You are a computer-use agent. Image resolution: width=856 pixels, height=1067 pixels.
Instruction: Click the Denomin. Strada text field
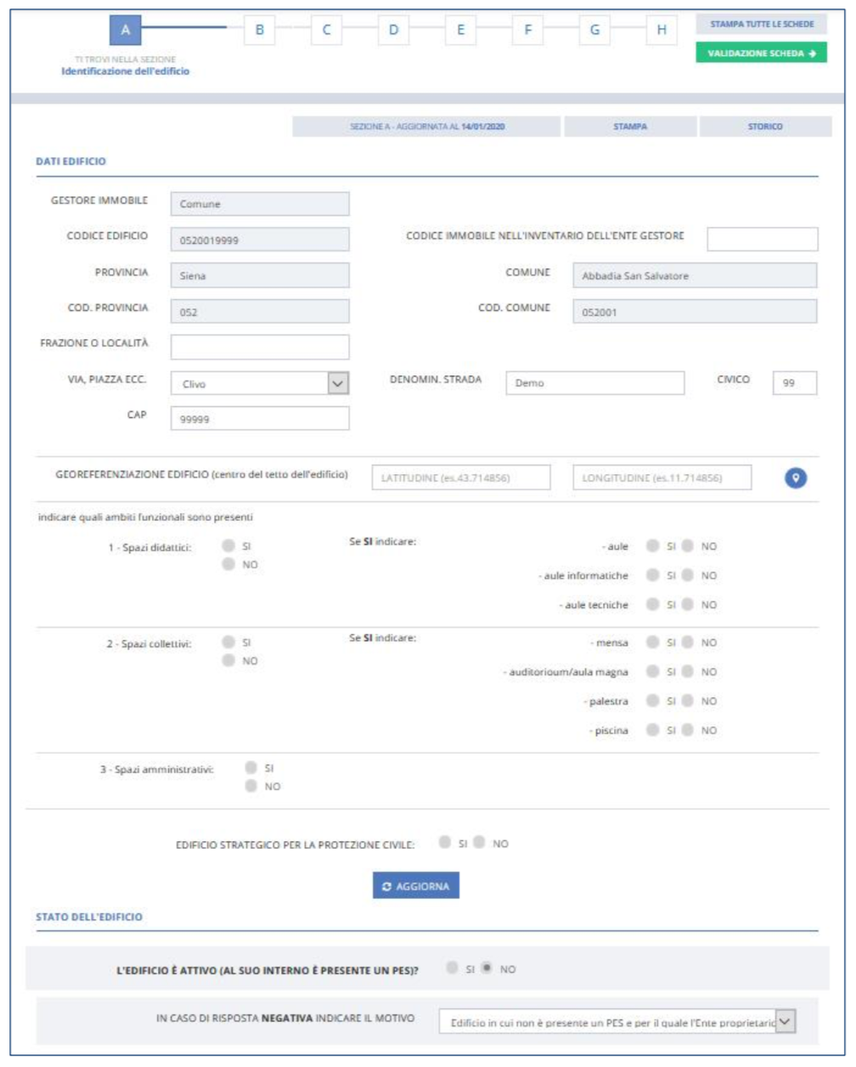coord(594,383)
